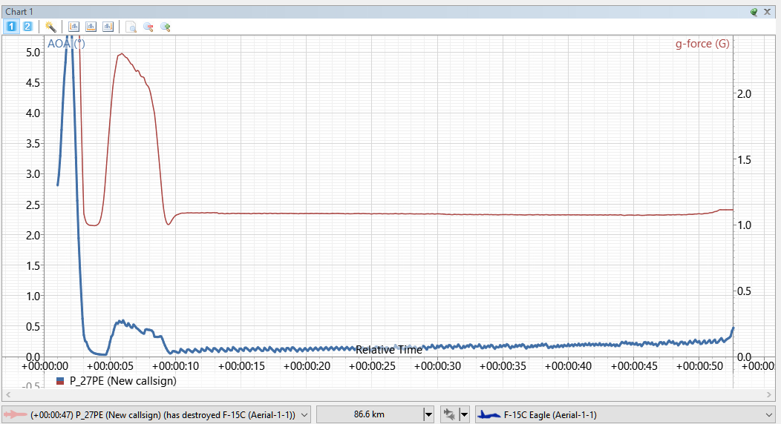Click the blue F-15C jet icon
The height and width of the screenshot is (424, 781).
click(488, 414)
